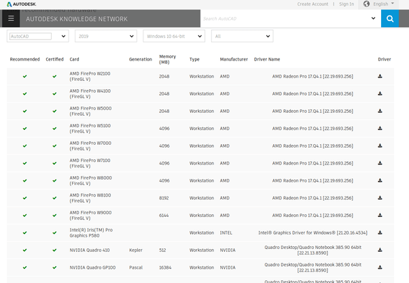The width and height of the screenshot is (409, 283).
Task: Click the globe language icon
Action: (x=366, y=4)
